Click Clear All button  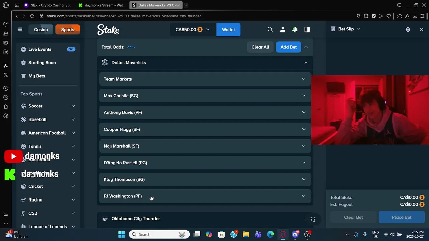(x=260, y=47)
